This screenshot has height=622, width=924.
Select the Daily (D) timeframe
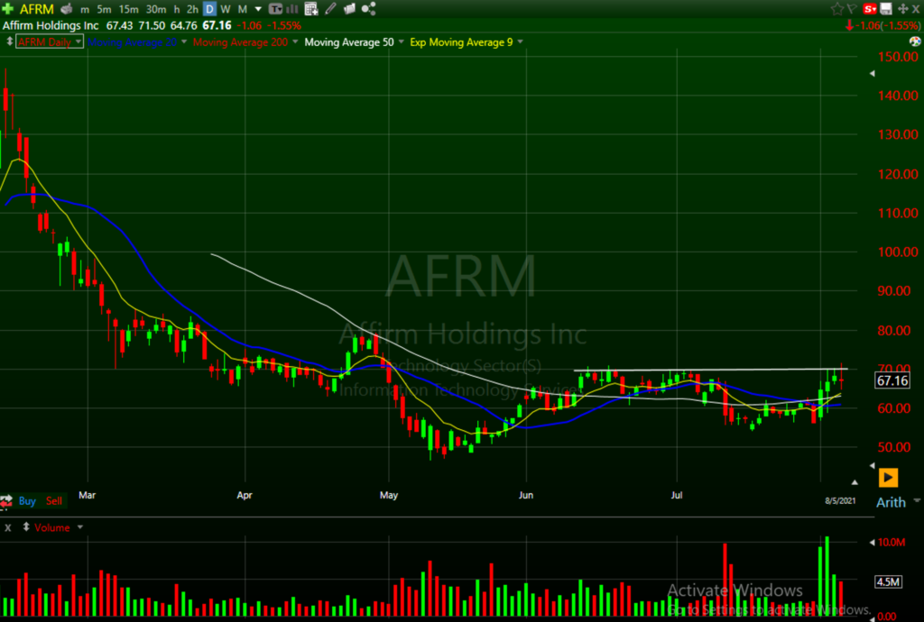coord(209,9)
